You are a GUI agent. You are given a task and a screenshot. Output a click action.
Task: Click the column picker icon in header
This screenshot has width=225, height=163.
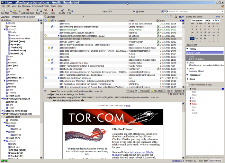[x=183, y=21]
